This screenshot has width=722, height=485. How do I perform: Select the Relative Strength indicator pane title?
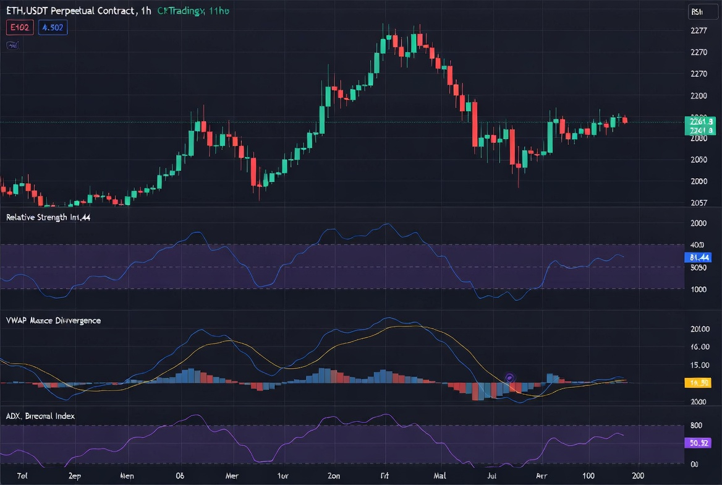tap(48, 217)
